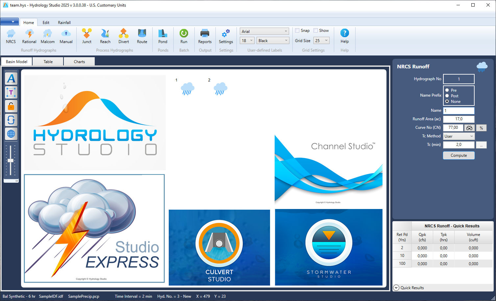Open the Pond tool
The width and height of the screenshot is (496, 301).
click(x=163, y=36)
